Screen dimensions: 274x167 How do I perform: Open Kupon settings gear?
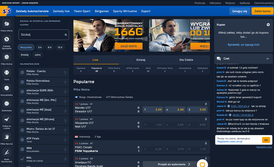tap(268, 25)
